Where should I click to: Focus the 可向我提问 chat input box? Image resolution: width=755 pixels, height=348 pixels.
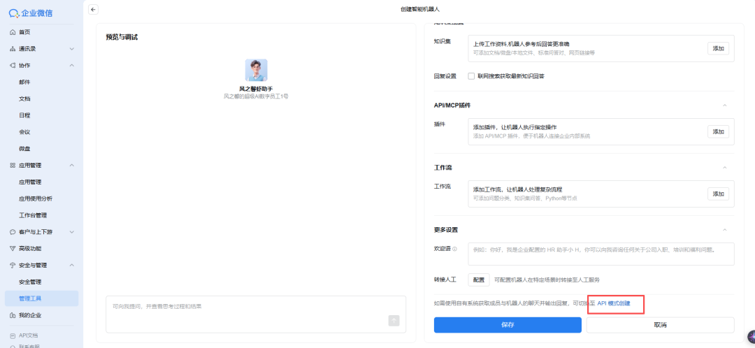256,314
